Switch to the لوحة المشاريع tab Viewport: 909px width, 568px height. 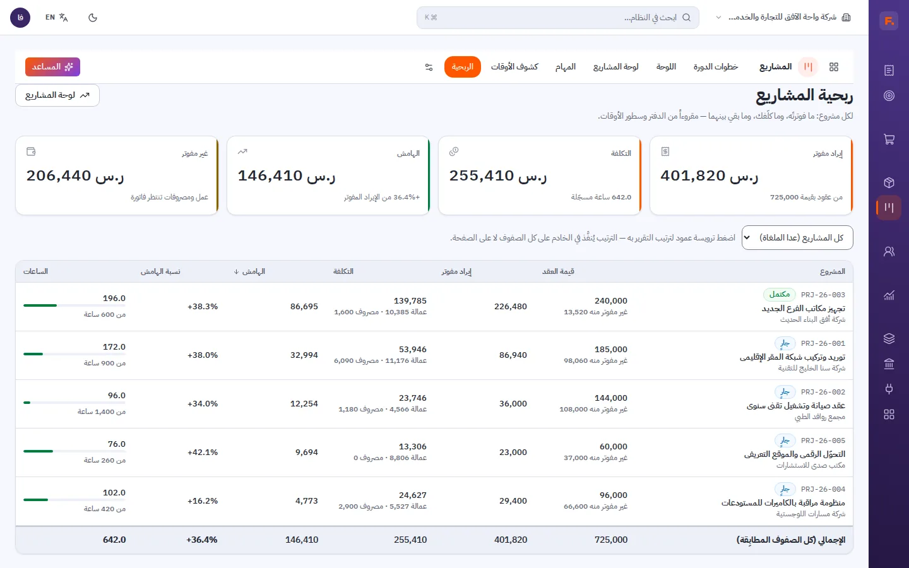[615, 67]
